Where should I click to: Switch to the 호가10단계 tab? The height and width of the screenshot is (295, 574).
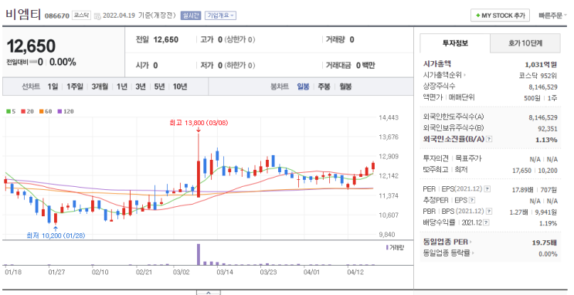525,43
